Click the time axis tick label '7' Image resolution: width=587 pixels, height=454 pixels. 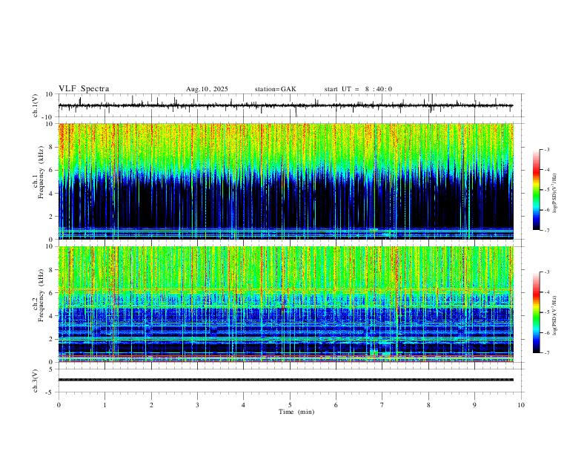pos(382,405)
